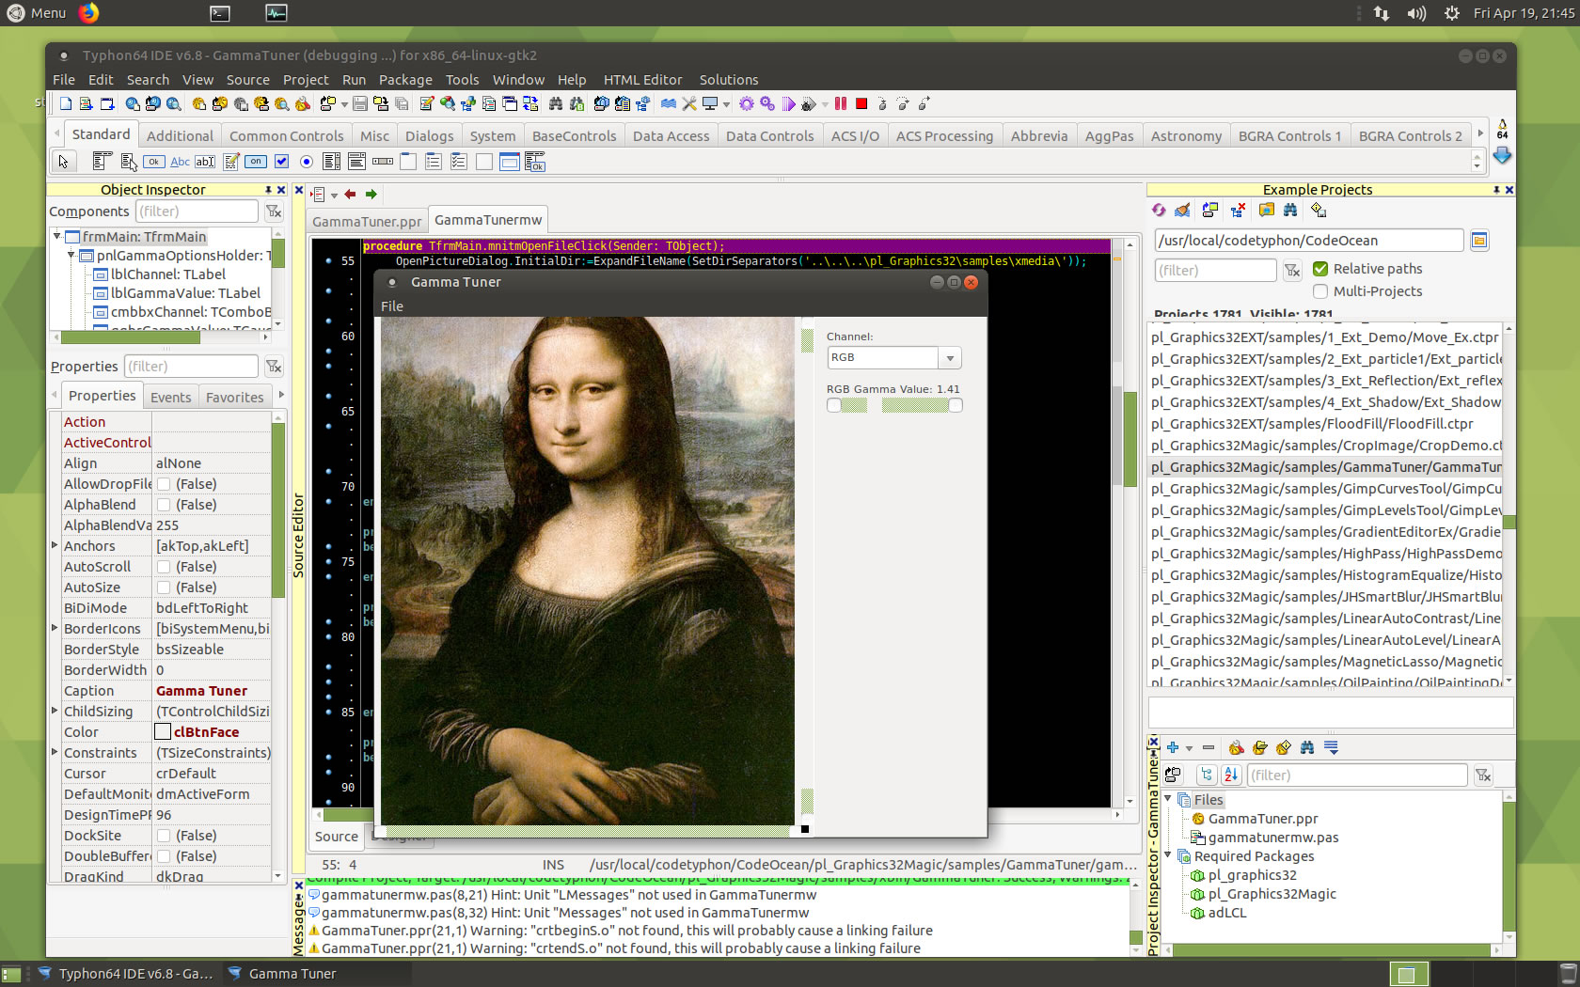Click the red back arrow in Source Editor

[350, 195]
